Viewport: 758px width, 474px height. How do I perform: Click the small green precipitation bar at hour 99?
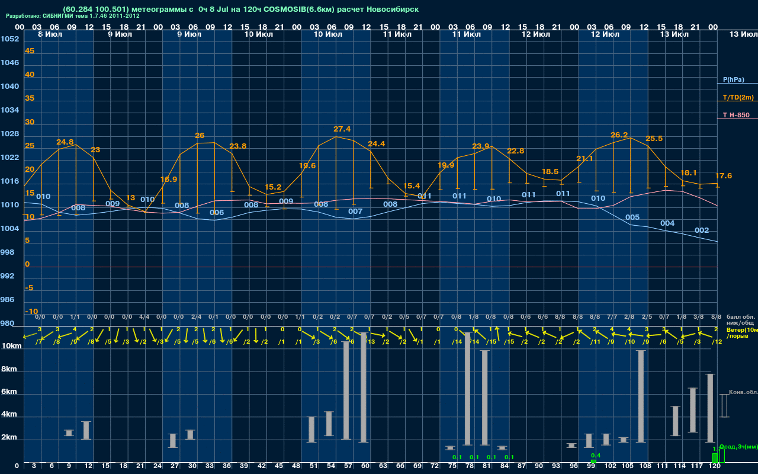[593, 461]
